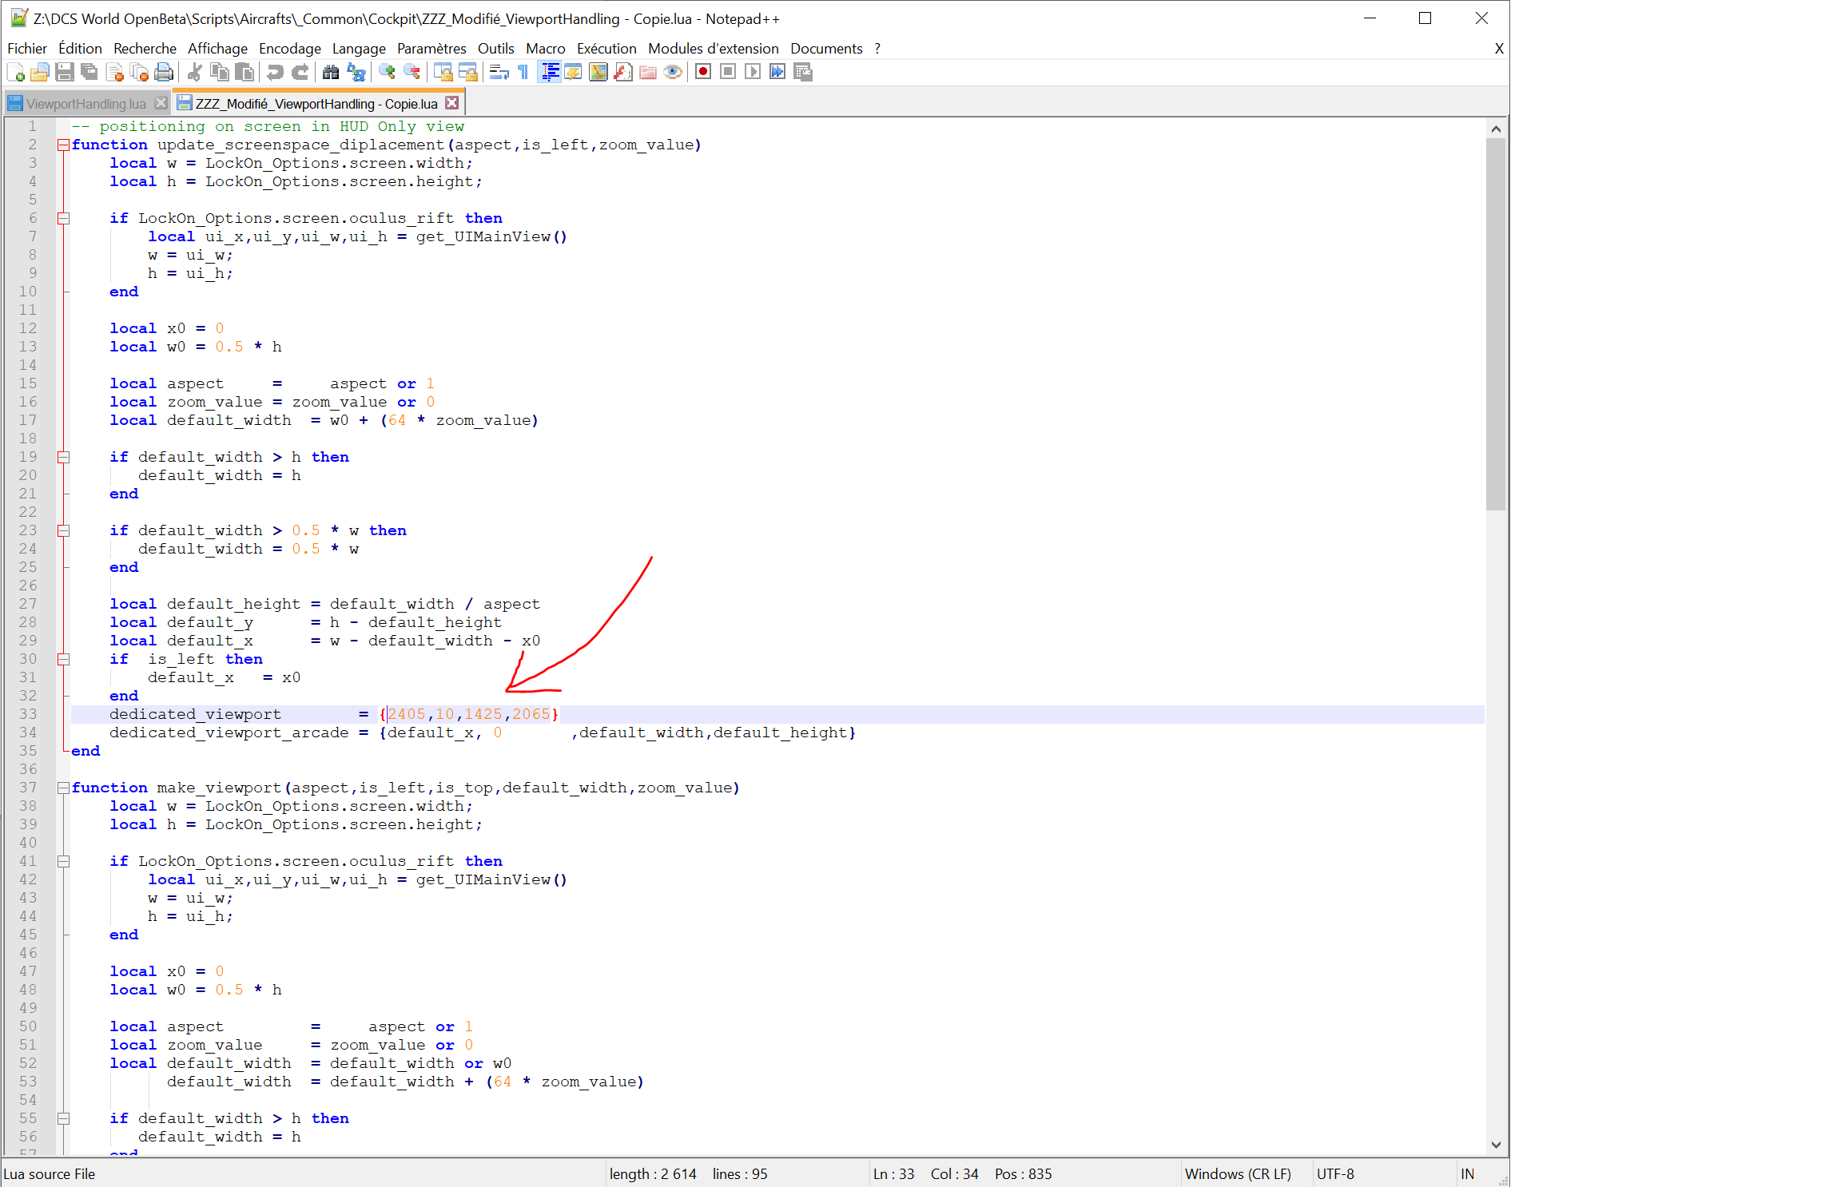Save all open files

89,73
